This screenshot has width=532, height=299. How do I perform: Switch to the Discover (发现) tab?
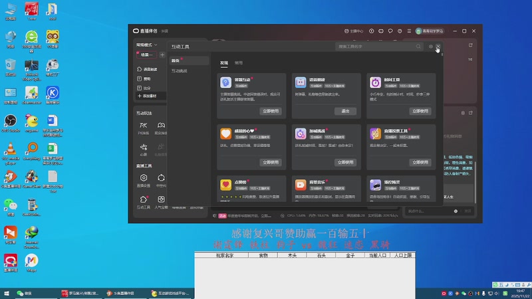(x=224, y=62)
